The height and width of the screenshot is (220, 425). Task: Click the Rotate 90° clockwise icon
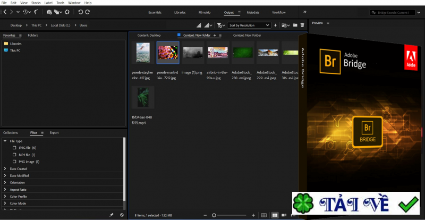point(87,11)
